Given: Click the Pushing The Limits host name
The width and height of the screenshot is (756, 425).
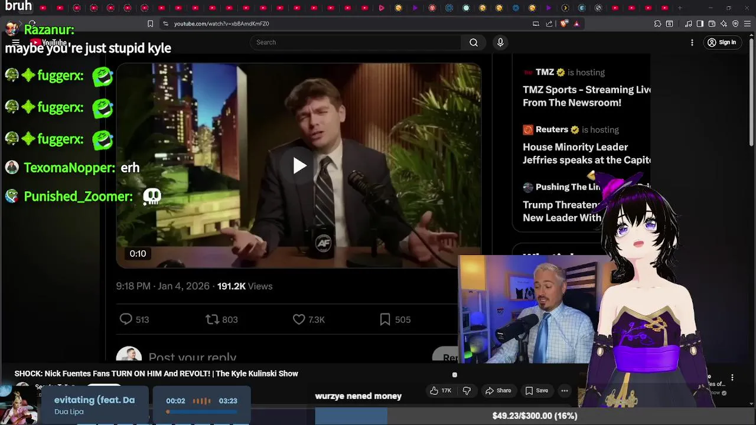Looking at the screenshot, I should tap(568, 187).
